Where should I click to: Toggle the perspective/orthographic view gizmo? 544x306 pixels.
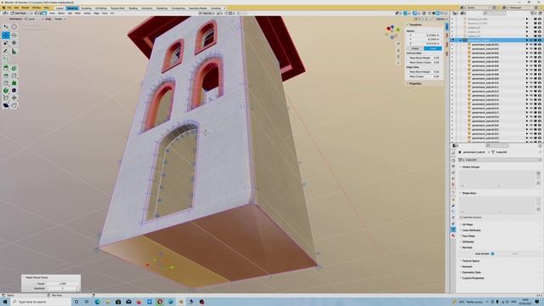[x=399, y=63]
